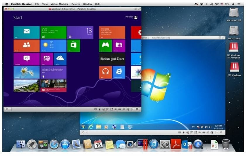This screenshot has width=246, height=156.
Task: Click keyboard icon in Windows 8 status bar
Action: pyautogui.click(x=96, y=109)
